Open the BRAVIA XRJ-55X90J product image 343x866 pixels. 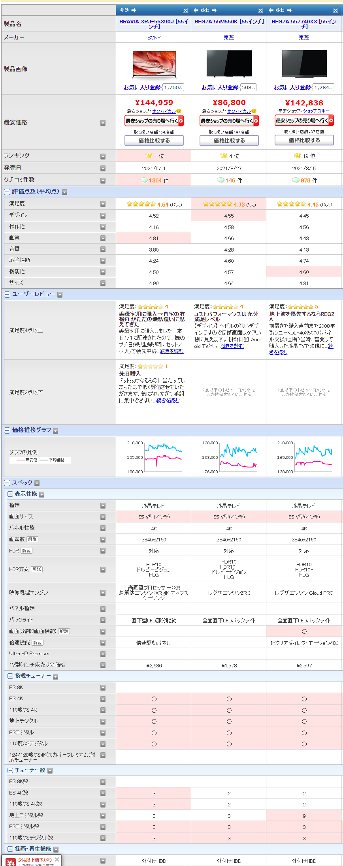coord(154,64)
